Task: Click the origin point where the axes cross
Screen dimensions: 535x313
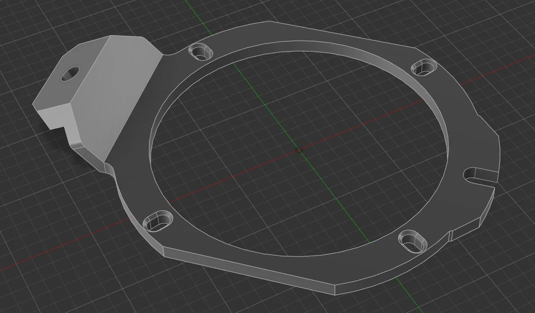Action: [299, 150]
